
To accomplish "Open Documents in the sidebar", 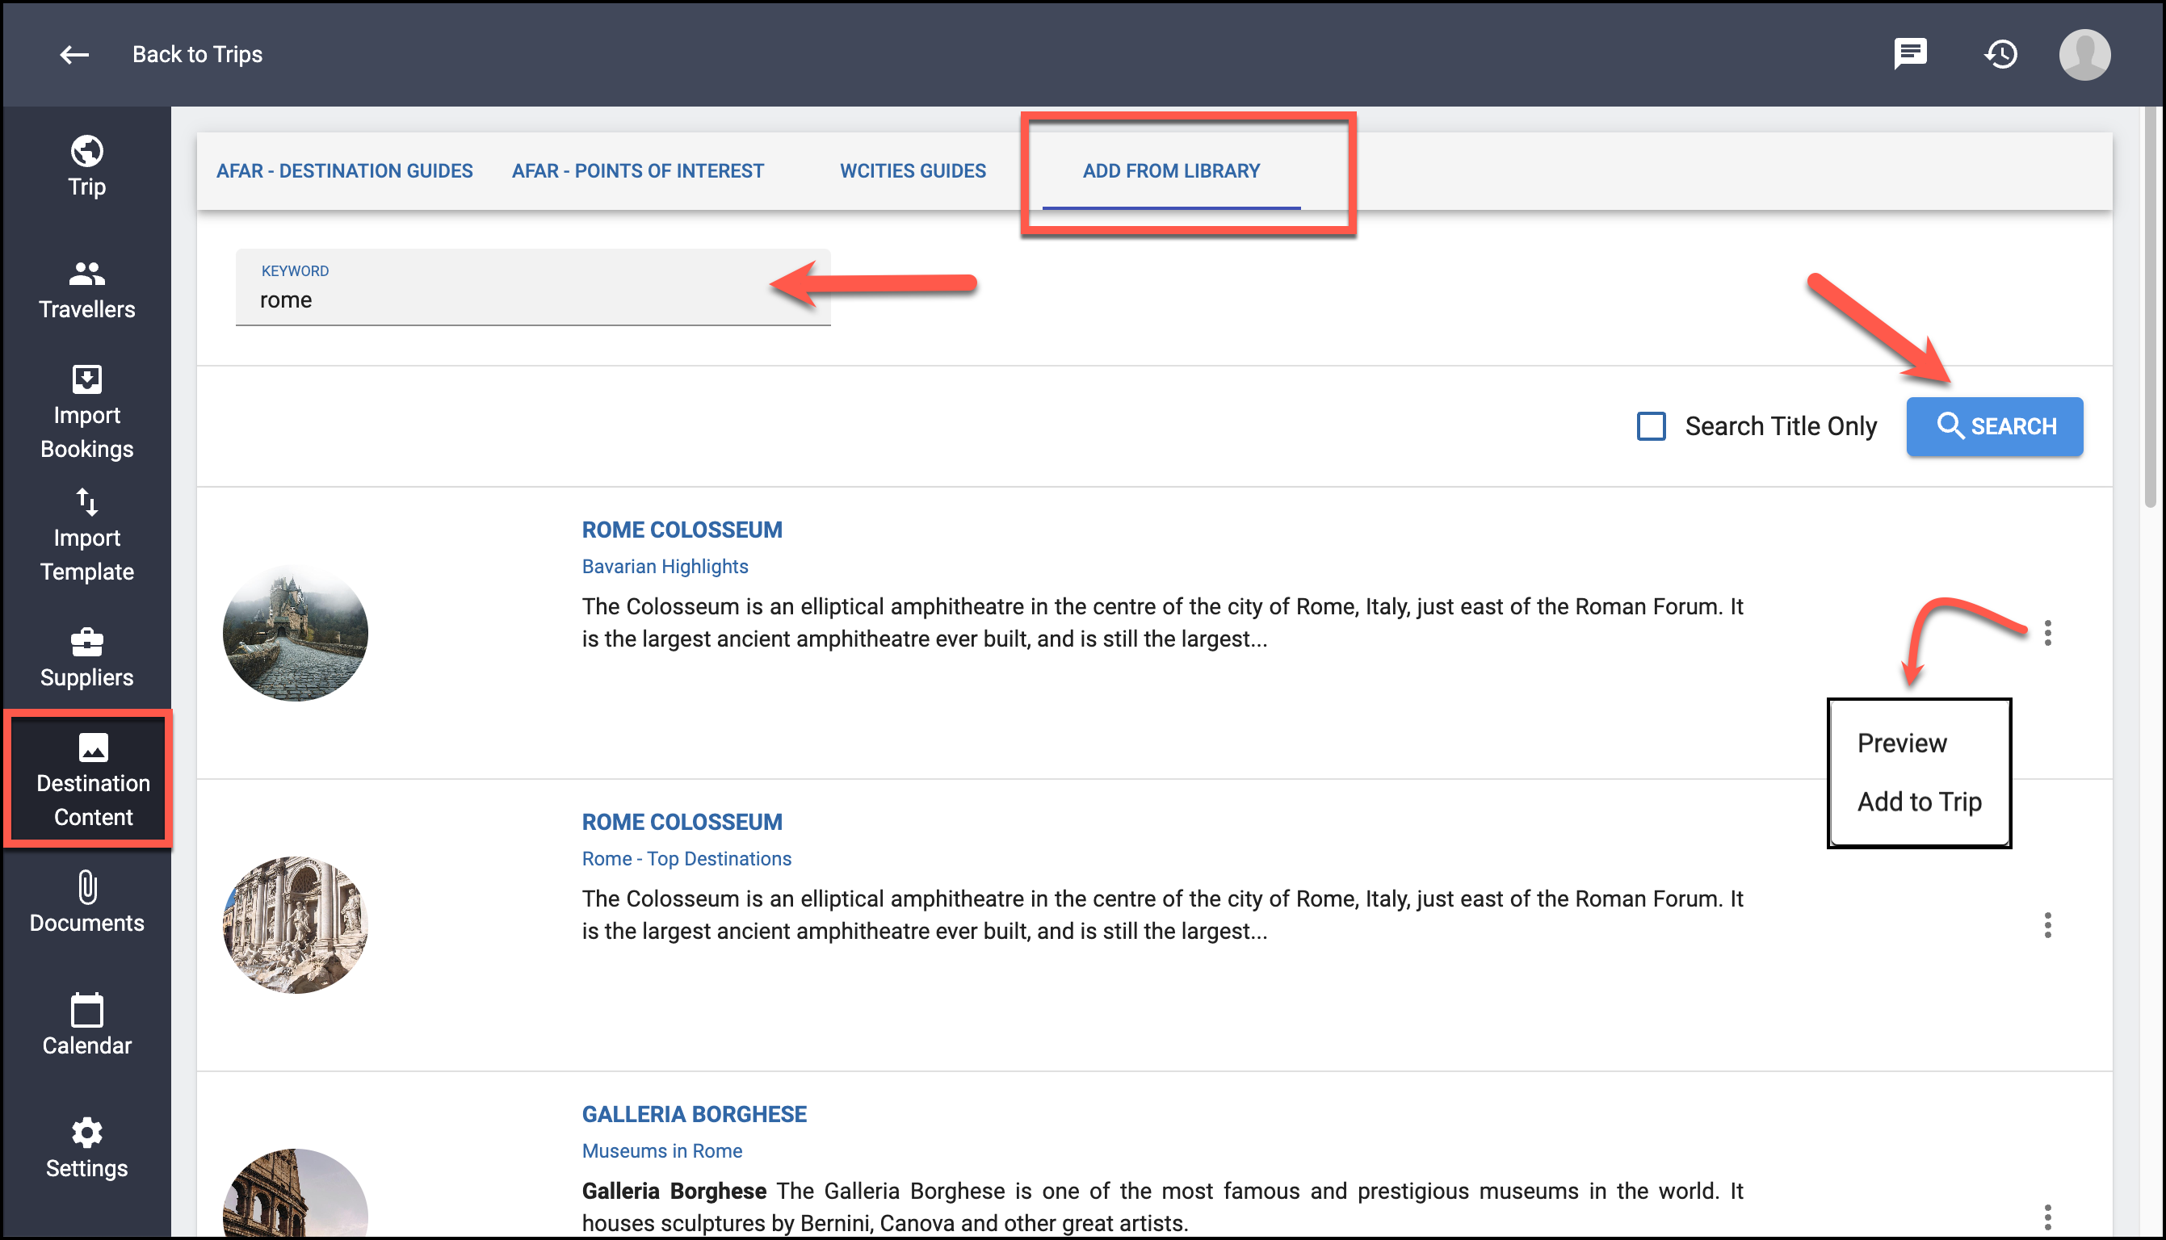I will coord(87,903).
